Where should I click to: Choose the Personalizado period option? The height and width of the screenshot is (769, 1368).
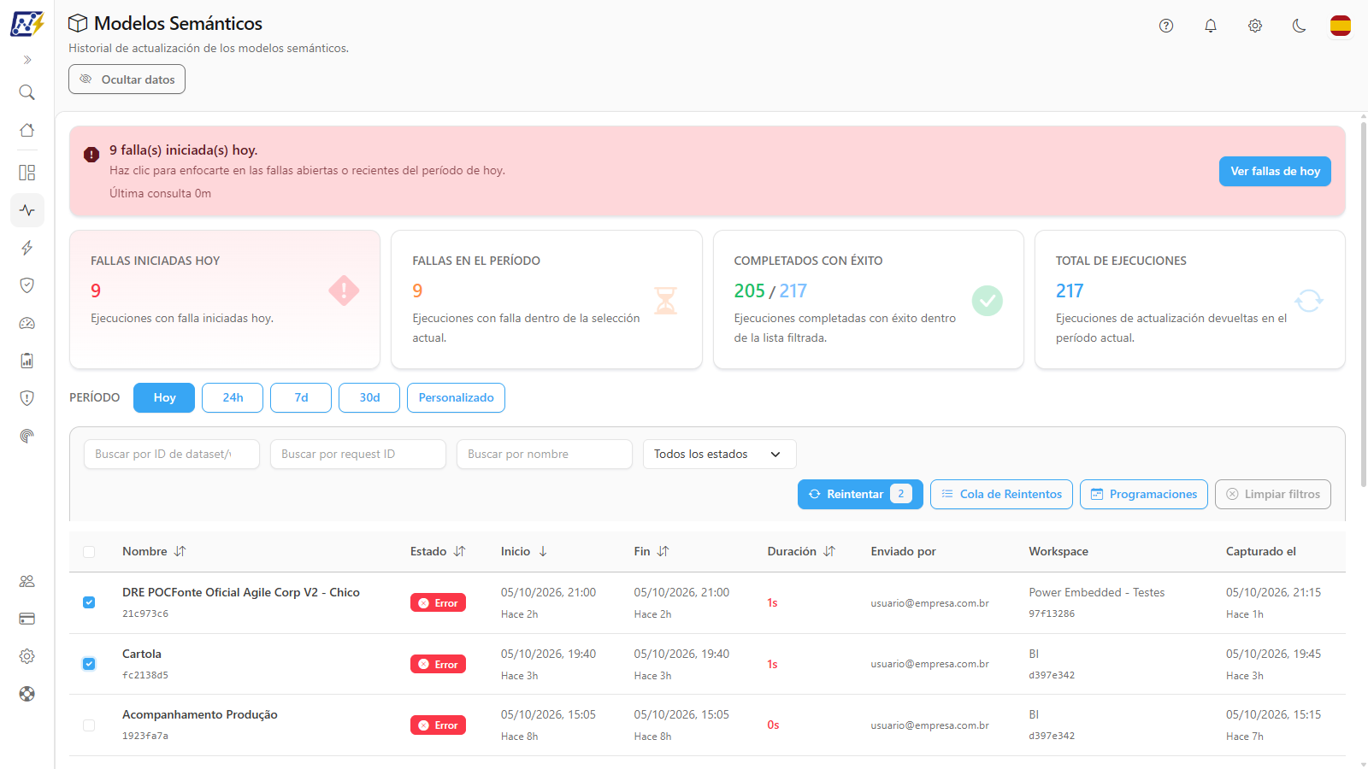[x=456, y=398]
